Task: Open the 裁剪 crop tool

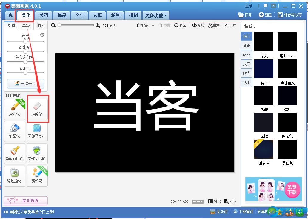Action: point(214,26)
